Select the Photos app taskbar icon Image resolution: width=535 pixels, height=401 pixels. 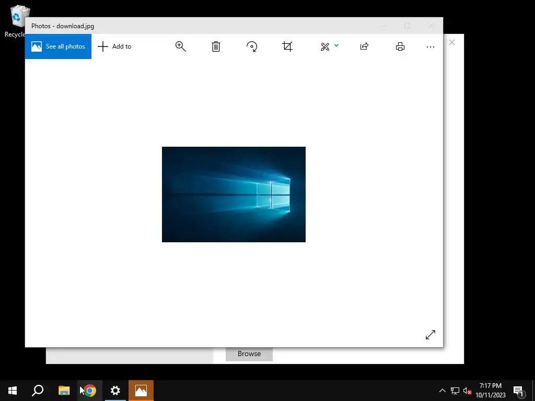141,391
